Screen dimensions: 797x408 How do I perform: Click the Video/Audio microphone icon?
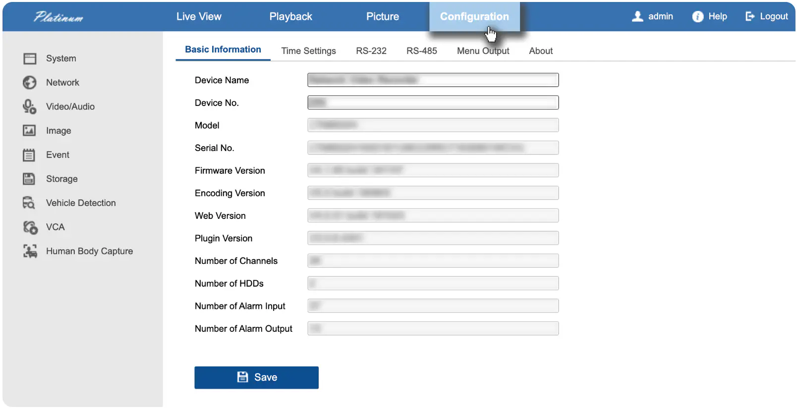coord(29,106)
